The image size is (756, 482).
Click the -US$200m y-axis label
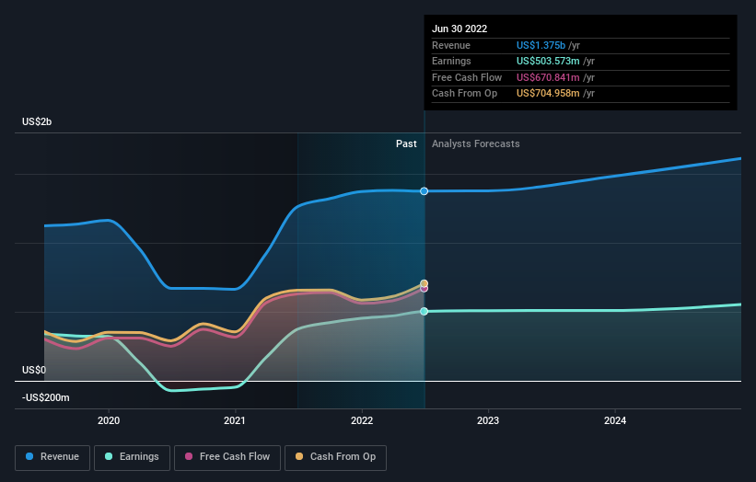pos(46,397)
